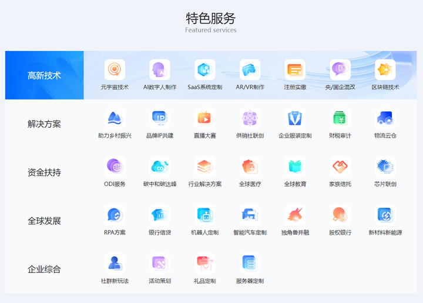Click the 元宇宙技术 text label
Image resolution: width=423 pixels, height=303 pixels.
[x=115, y=87]
